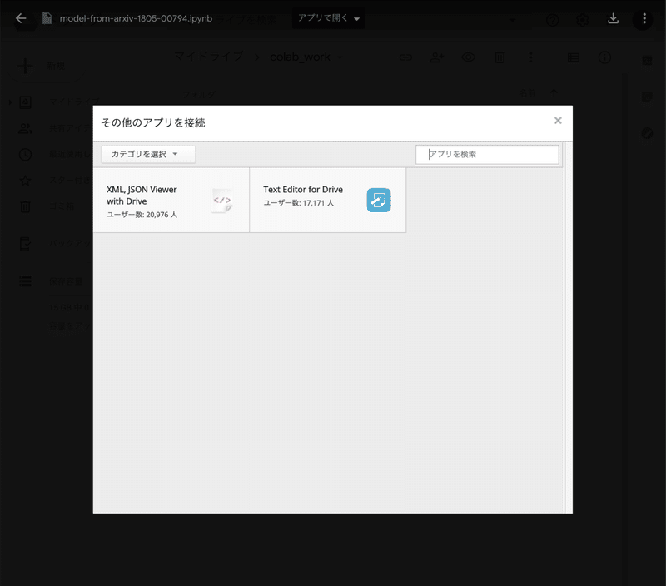Click the XML JSON Viewer code icon
Viewport: 666px width, 586px height.
click(222, 200)
